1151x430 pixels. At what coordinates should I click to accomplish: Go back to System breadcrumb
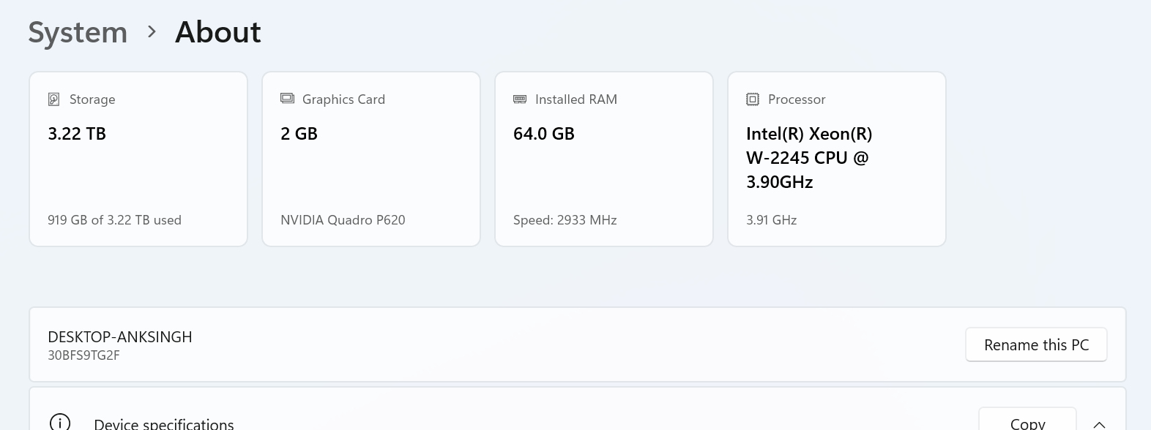coord(78,32)
